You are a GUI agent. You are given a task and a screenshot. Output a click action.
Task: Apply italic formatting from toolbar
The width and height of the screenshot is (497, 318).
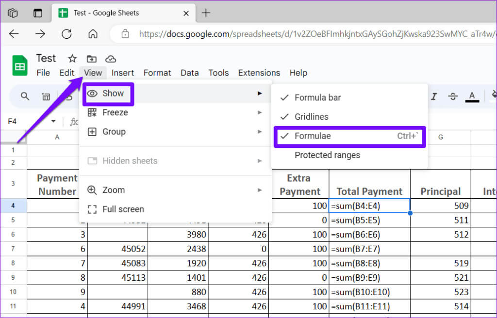(x=434, y=96)
